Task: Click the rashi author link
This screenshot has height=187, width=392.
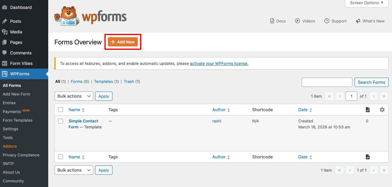Action: point(217,121)
